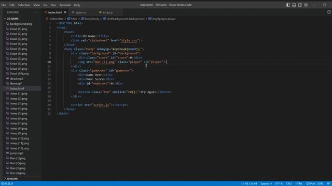Image resolution: width=332 pixels, height=186 pixels.
Task: Click the CRLF end-of-line selector
Action: tap(289, 183)
